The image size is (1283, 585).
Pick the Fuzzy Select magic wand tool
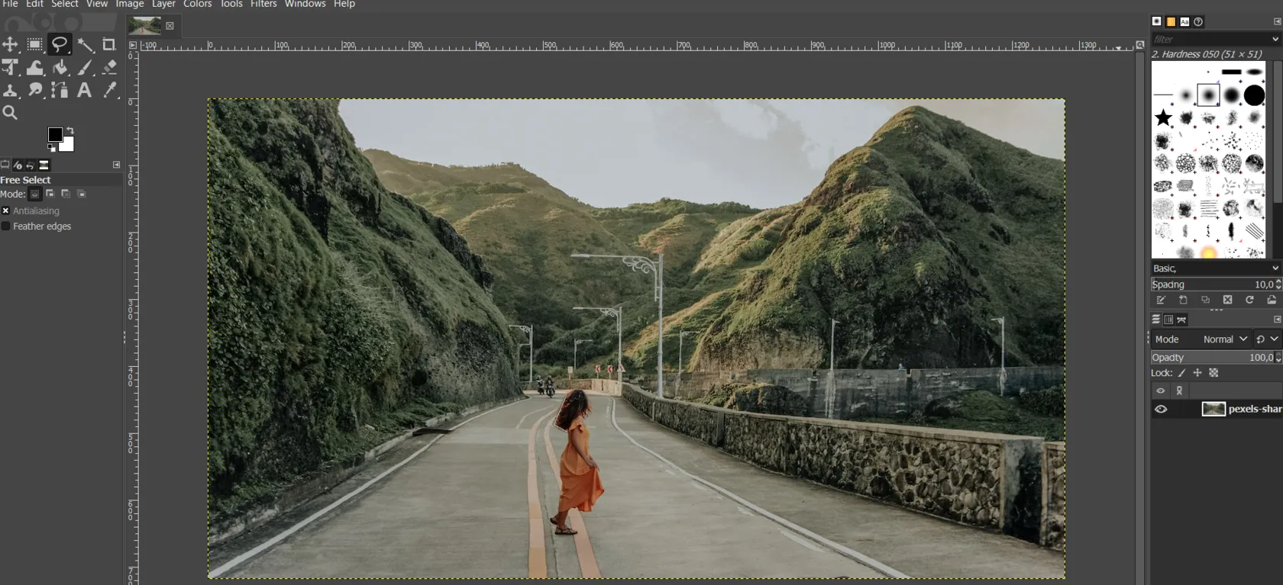pos(85,45)
